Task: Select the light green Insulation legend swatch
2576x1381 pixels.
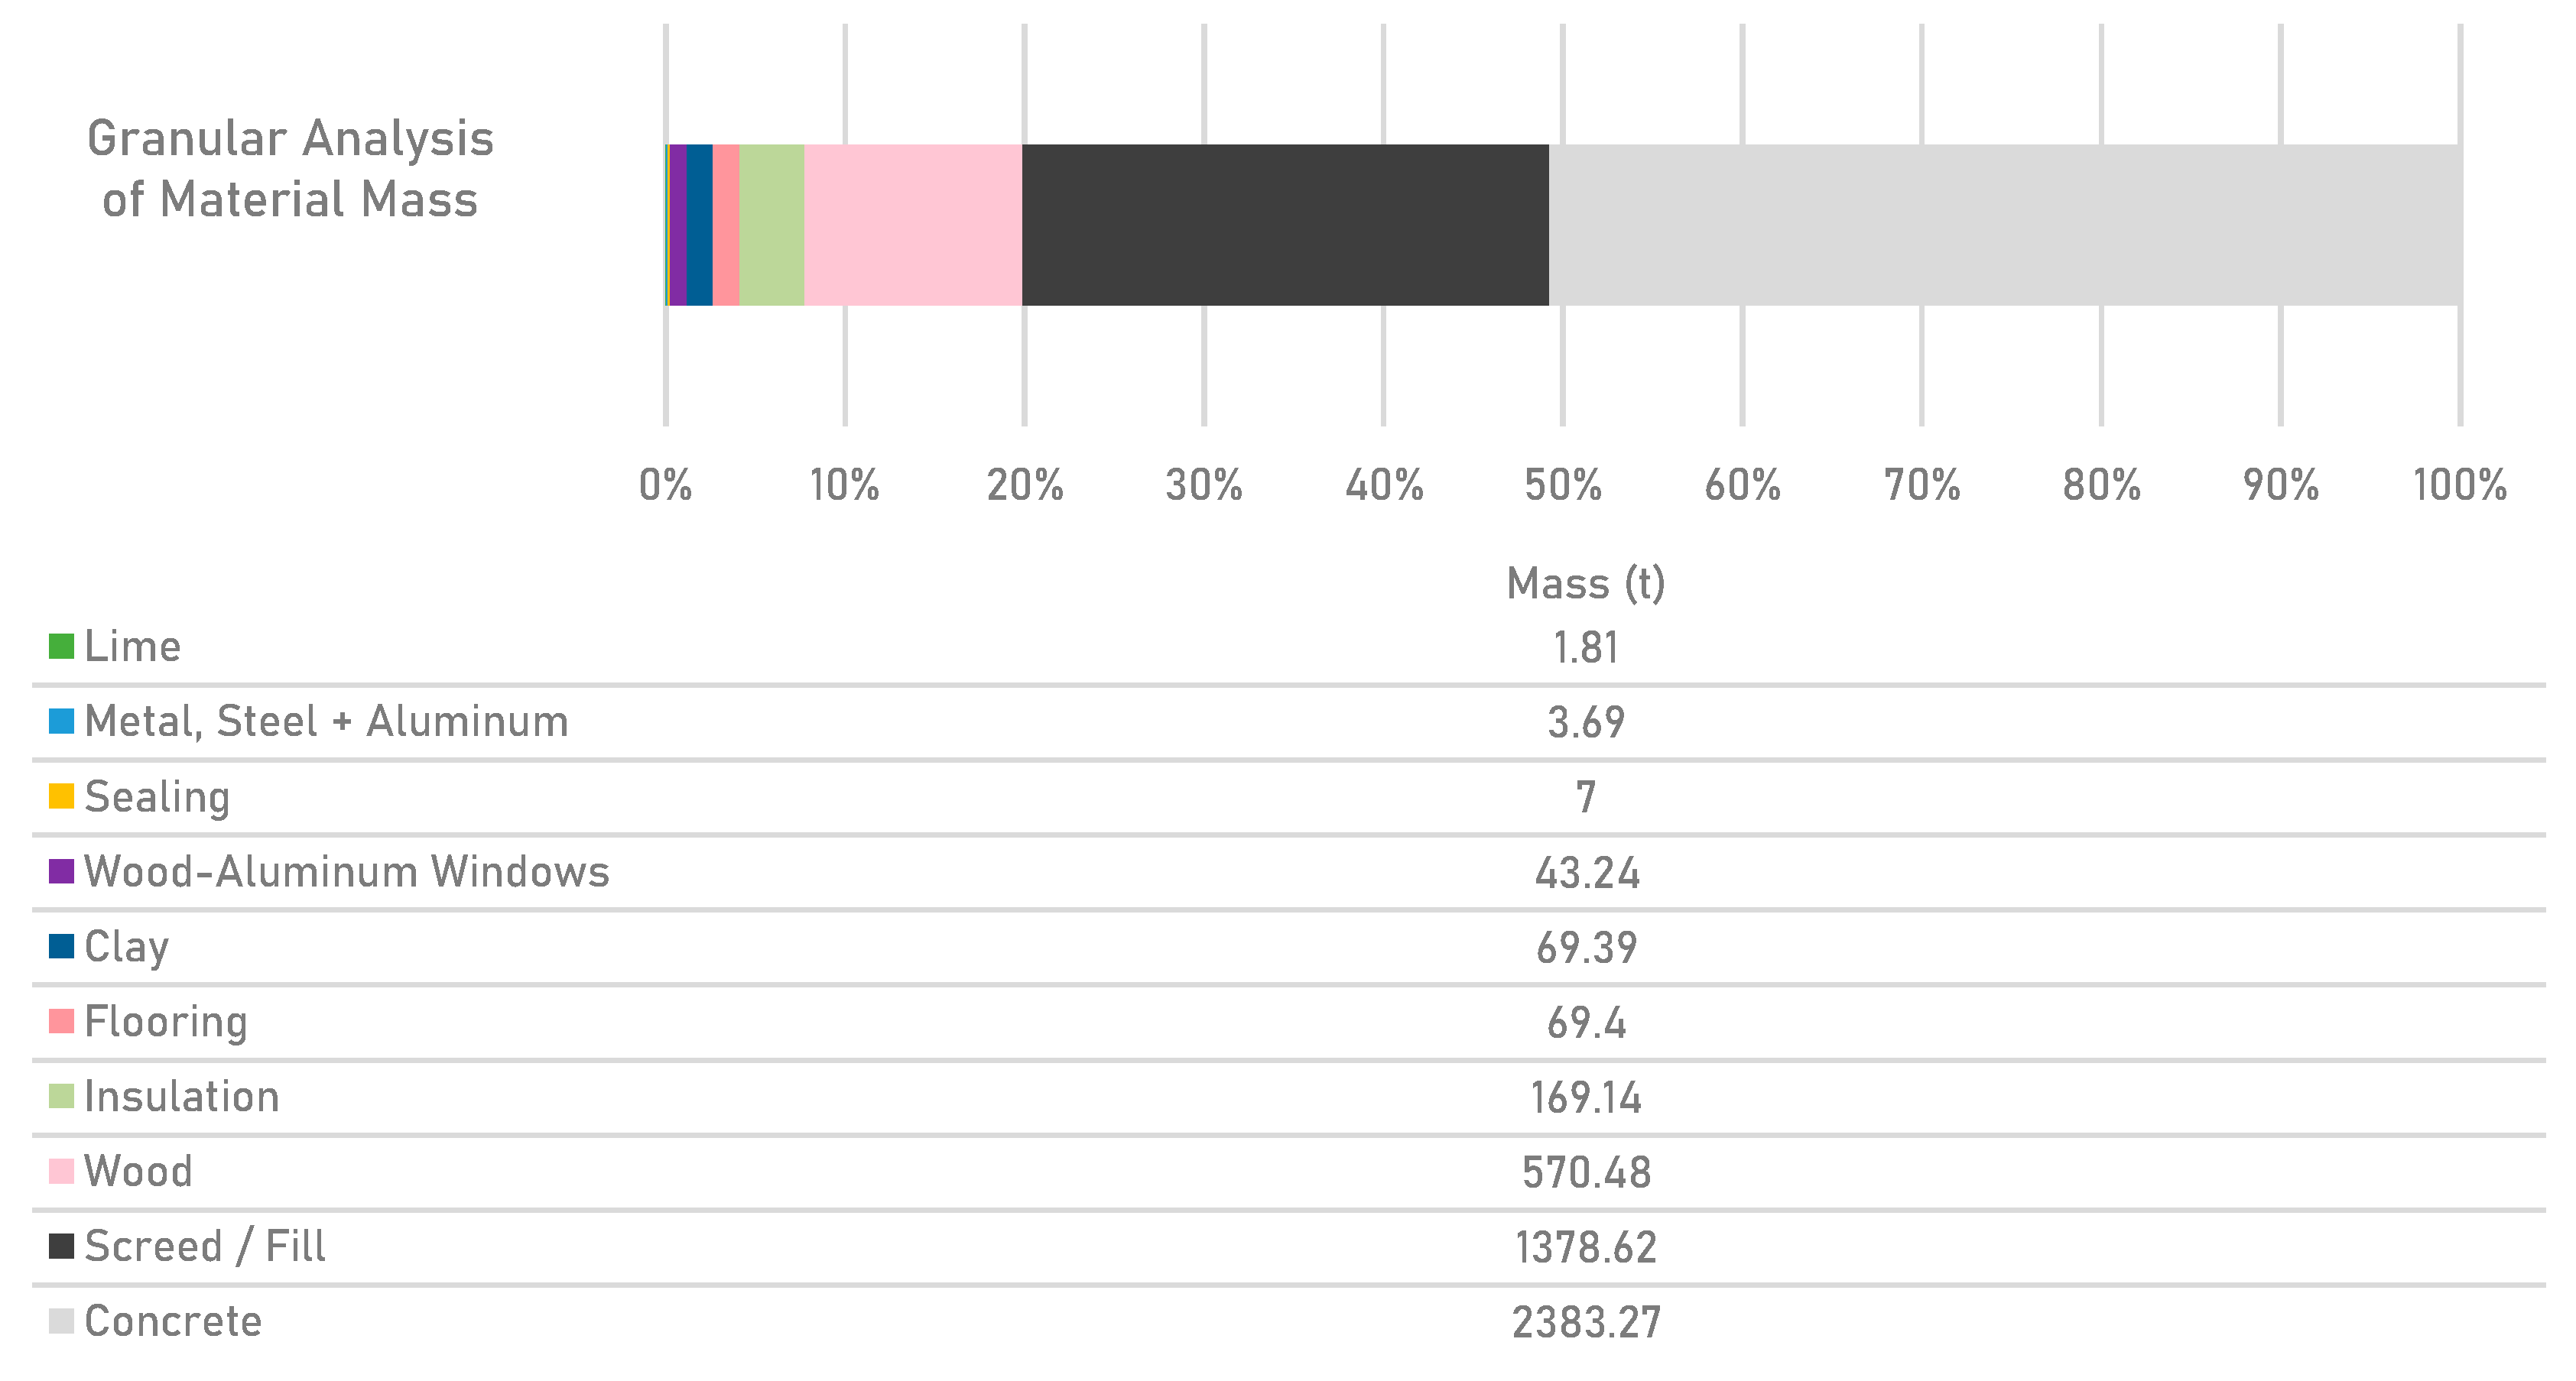Action: click(x=61, y=1096)
